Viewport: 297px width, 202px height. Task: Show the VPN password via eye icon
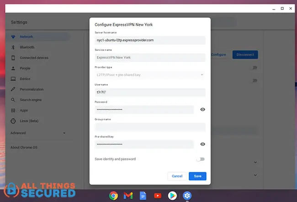[202, 109]
